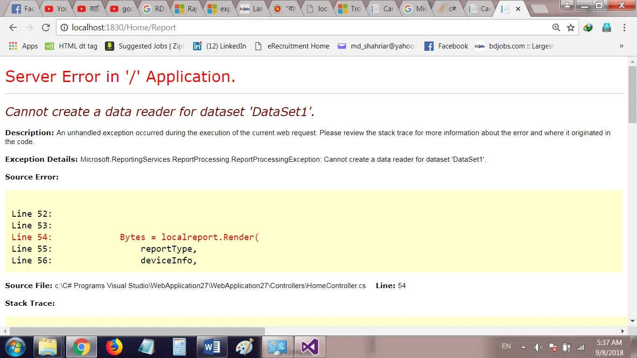The image size is (637, 358).
Task: Click the HomeController.cs source file path
Action: [210, 286]
